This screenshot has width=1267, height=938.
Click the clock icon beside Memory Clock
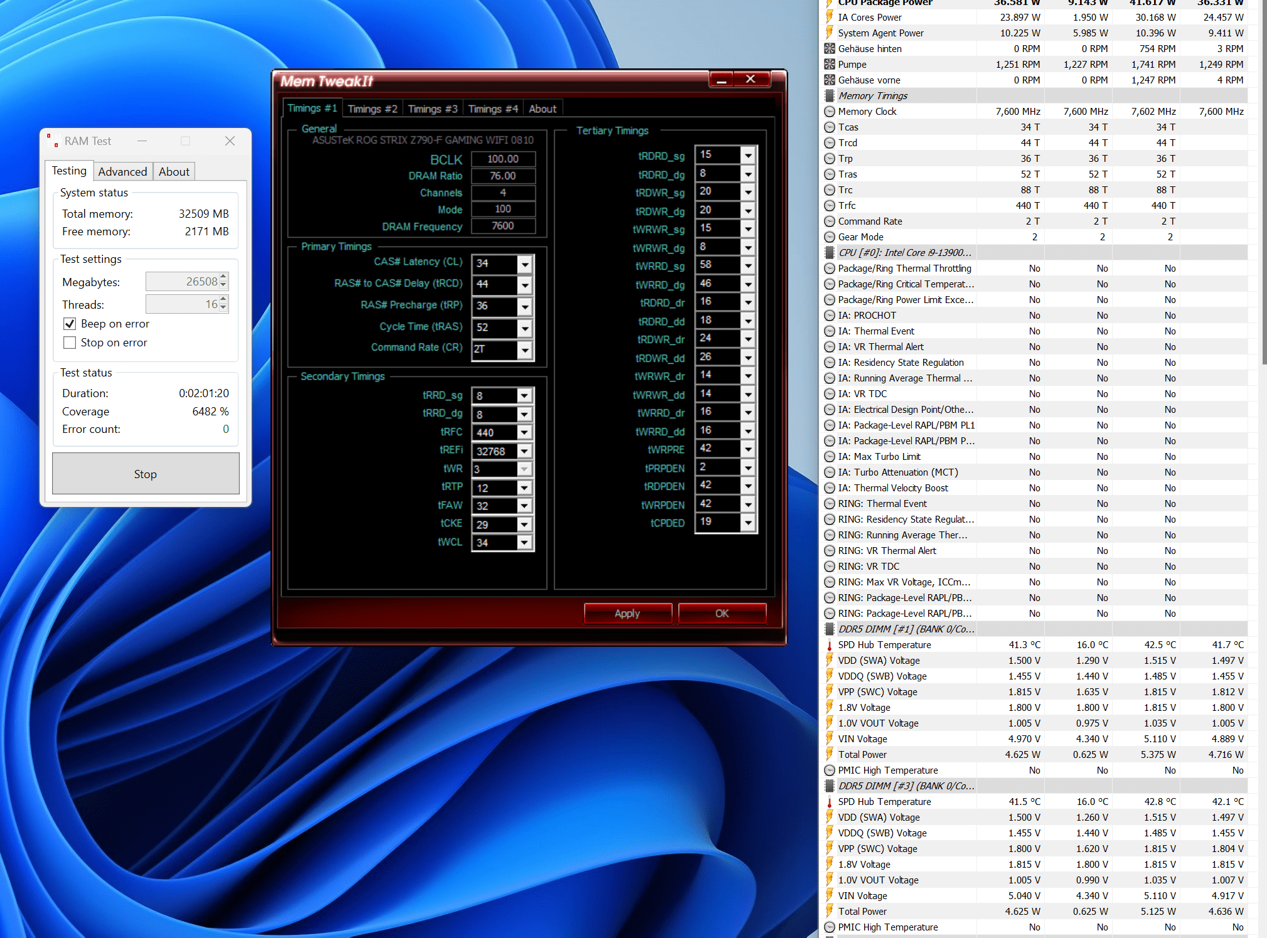[x=830, y=112]
